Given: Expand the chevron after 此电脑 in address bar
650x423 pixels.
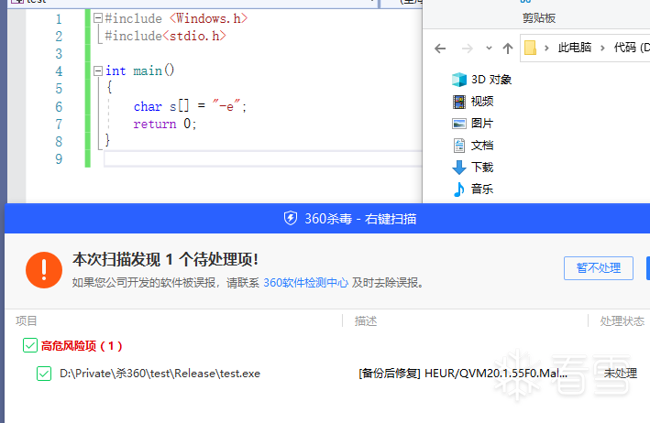Looking at the screenshot, I should [602, 48].
